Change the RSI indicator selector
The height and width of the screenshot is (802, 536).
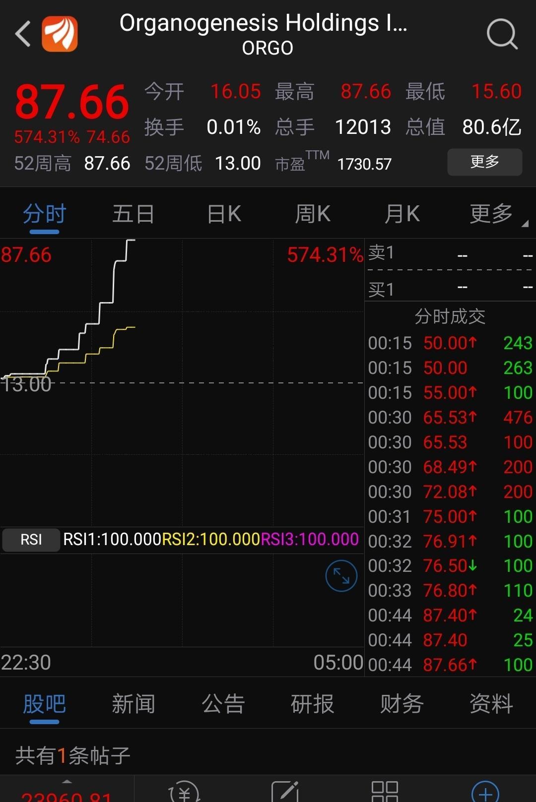[x=31, y=540]
